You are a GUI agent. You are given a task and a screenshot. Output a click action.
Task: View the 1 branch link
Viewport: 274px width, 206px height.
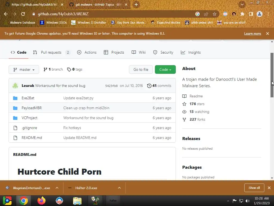coord(53,69)
